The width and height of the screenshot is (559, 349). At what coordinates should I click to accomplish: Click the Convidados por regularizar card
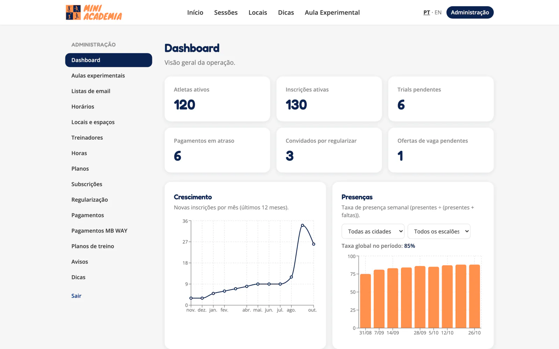click(x=329, y=150)
